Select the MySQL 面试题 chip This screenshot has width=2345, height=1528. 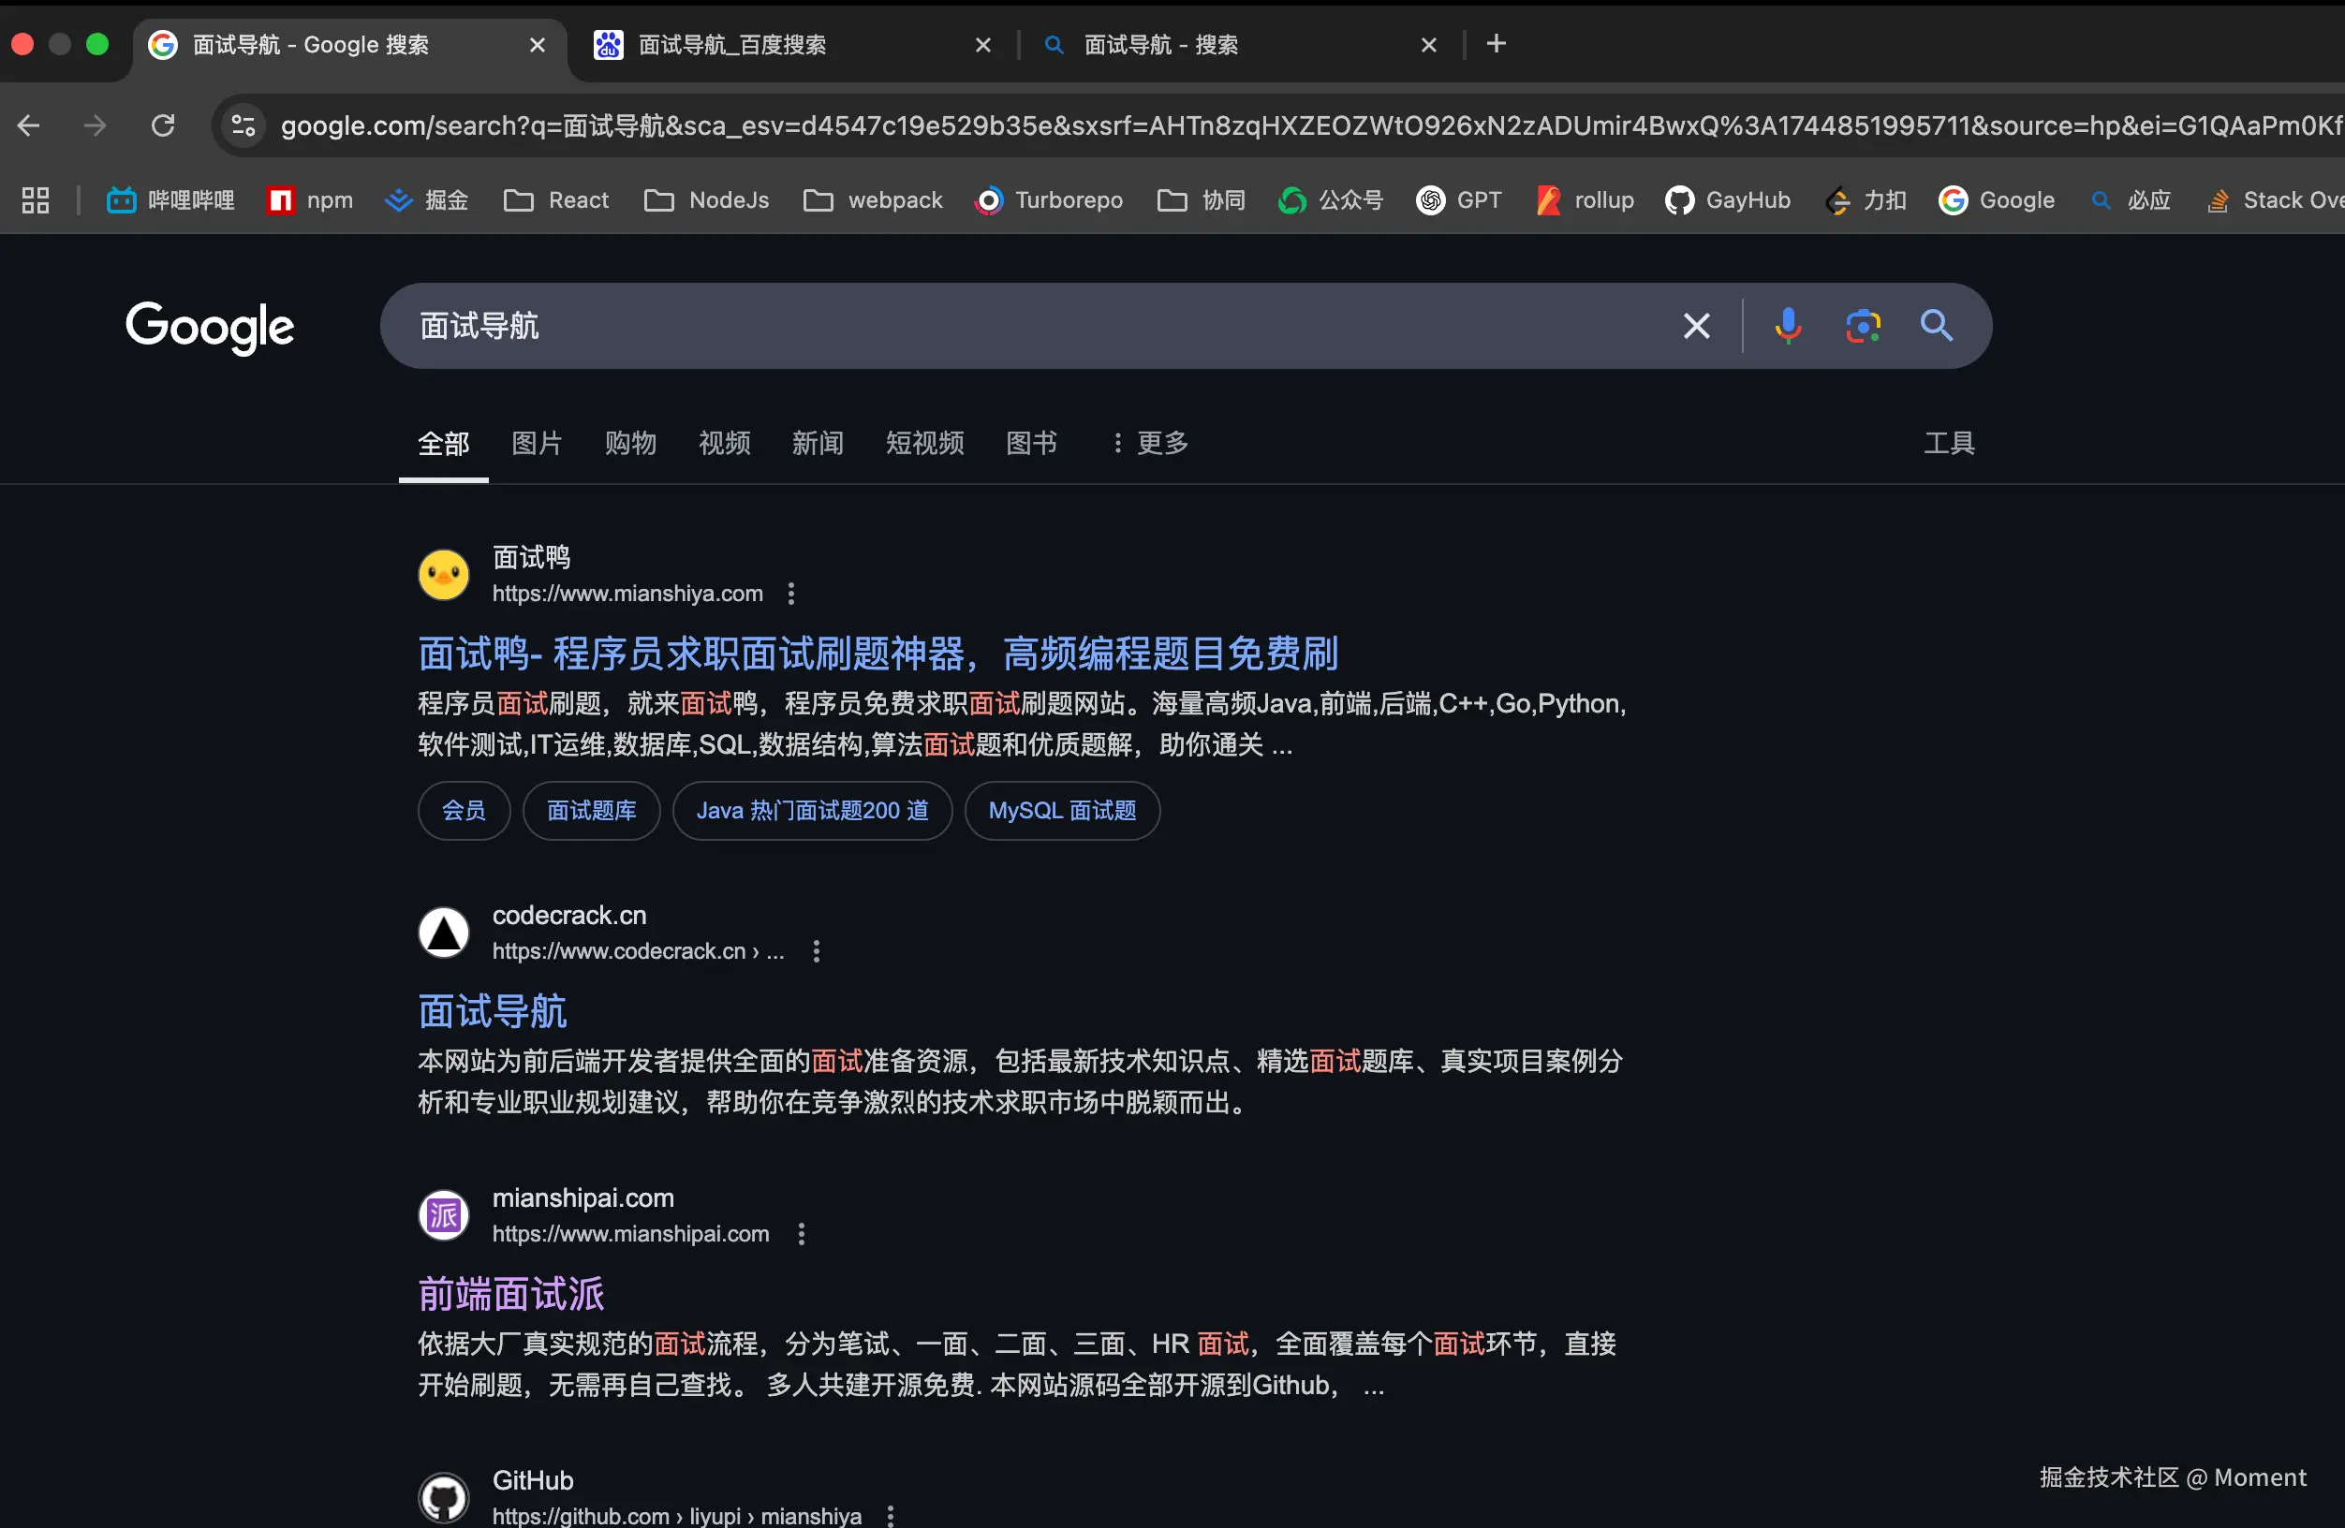click(x=1062, y=811)
